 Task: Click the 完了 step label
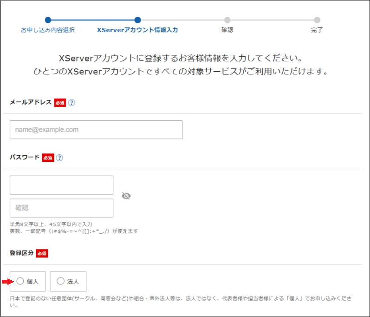[317, 30]
